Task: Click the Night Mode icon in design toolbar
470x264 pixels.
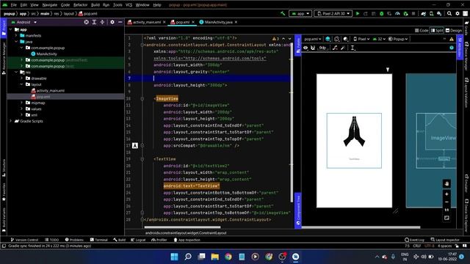Action: pyautogui.click(x=346, y=39)
